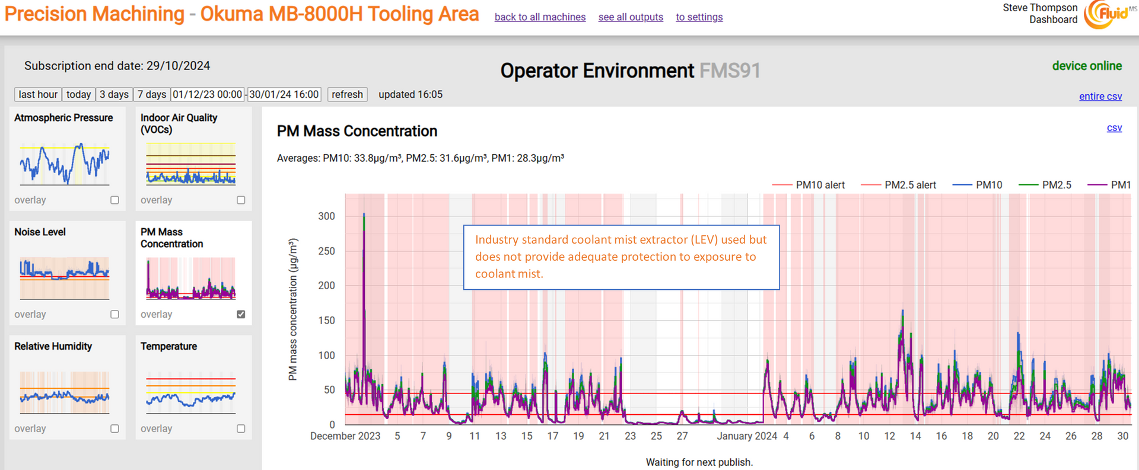Screen dimensions: 1139x470
Task: Click the Subscription end date 29/10/2024 text
Action: (x=117, y=66)
